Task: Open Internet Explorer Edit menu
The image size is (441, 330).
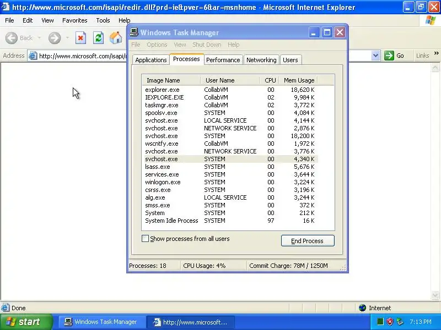Action: (x=28, y=20)
